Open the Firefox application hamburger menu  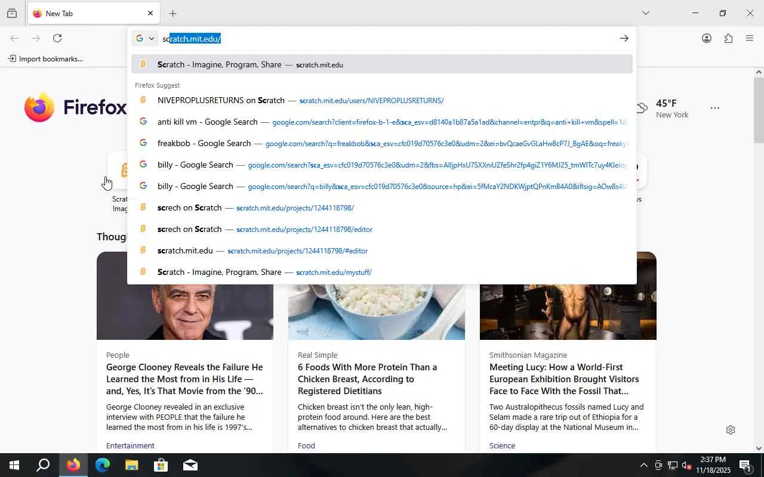click(x=750, y=38)
